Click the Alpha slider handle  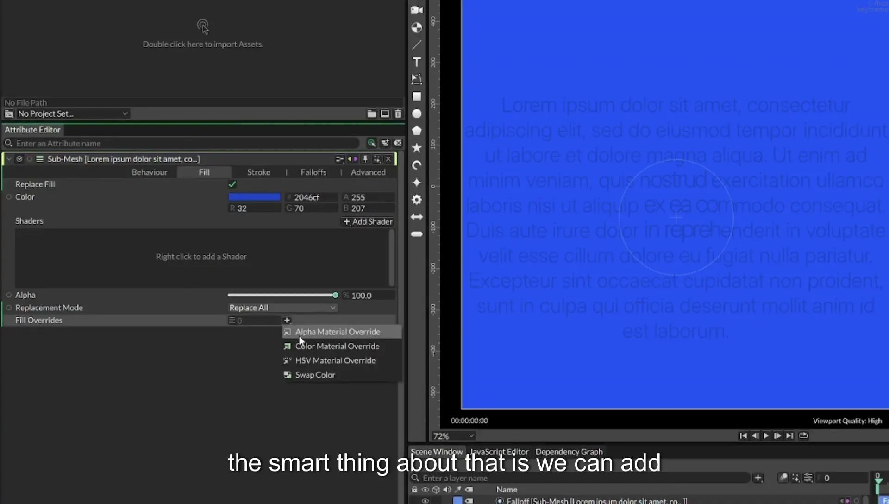tap(335, 295)
